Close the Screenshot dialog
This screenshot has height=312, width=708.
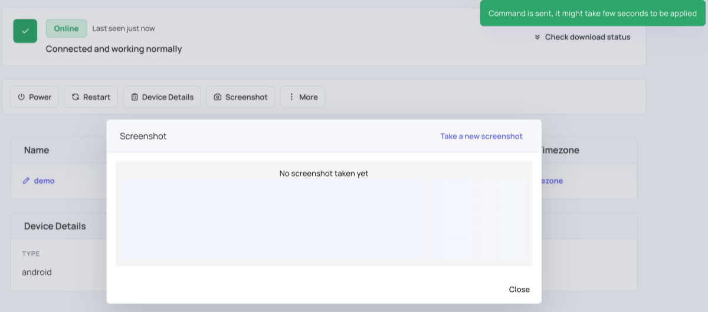(x=519, y=289)
